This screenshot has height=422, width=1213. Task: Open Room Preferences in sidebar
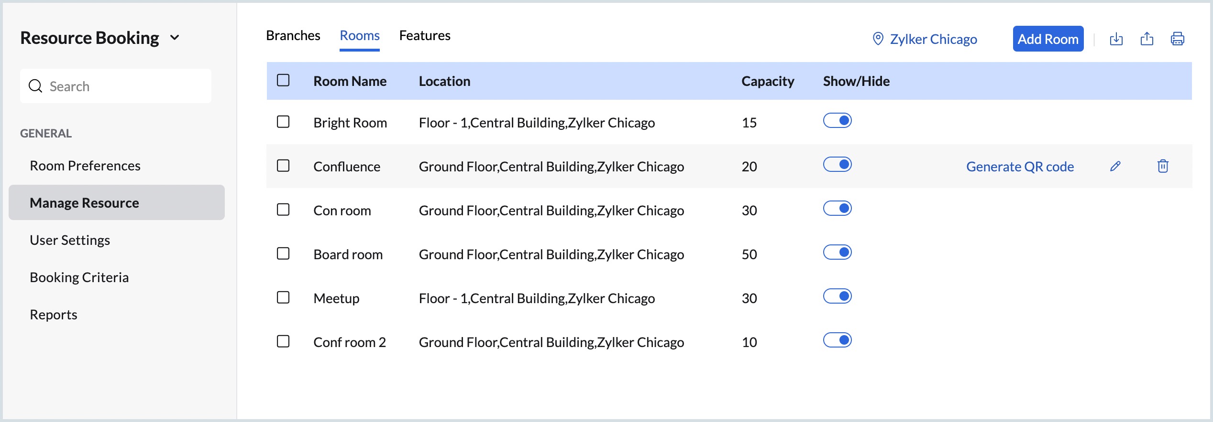click(x=85, y=166)
